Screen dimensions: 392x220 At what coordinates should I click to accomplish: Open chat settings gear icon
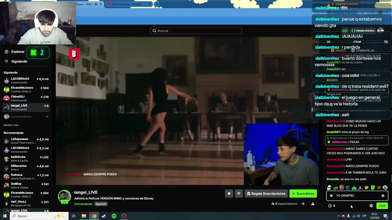tap(371, 206)
